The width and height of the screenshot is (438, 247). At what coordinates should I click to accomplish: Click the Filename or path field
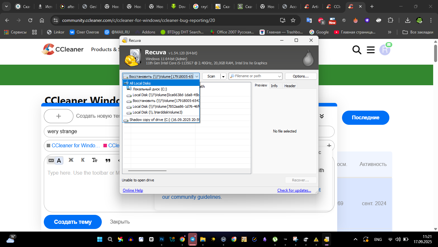click(x=254, y=76)
